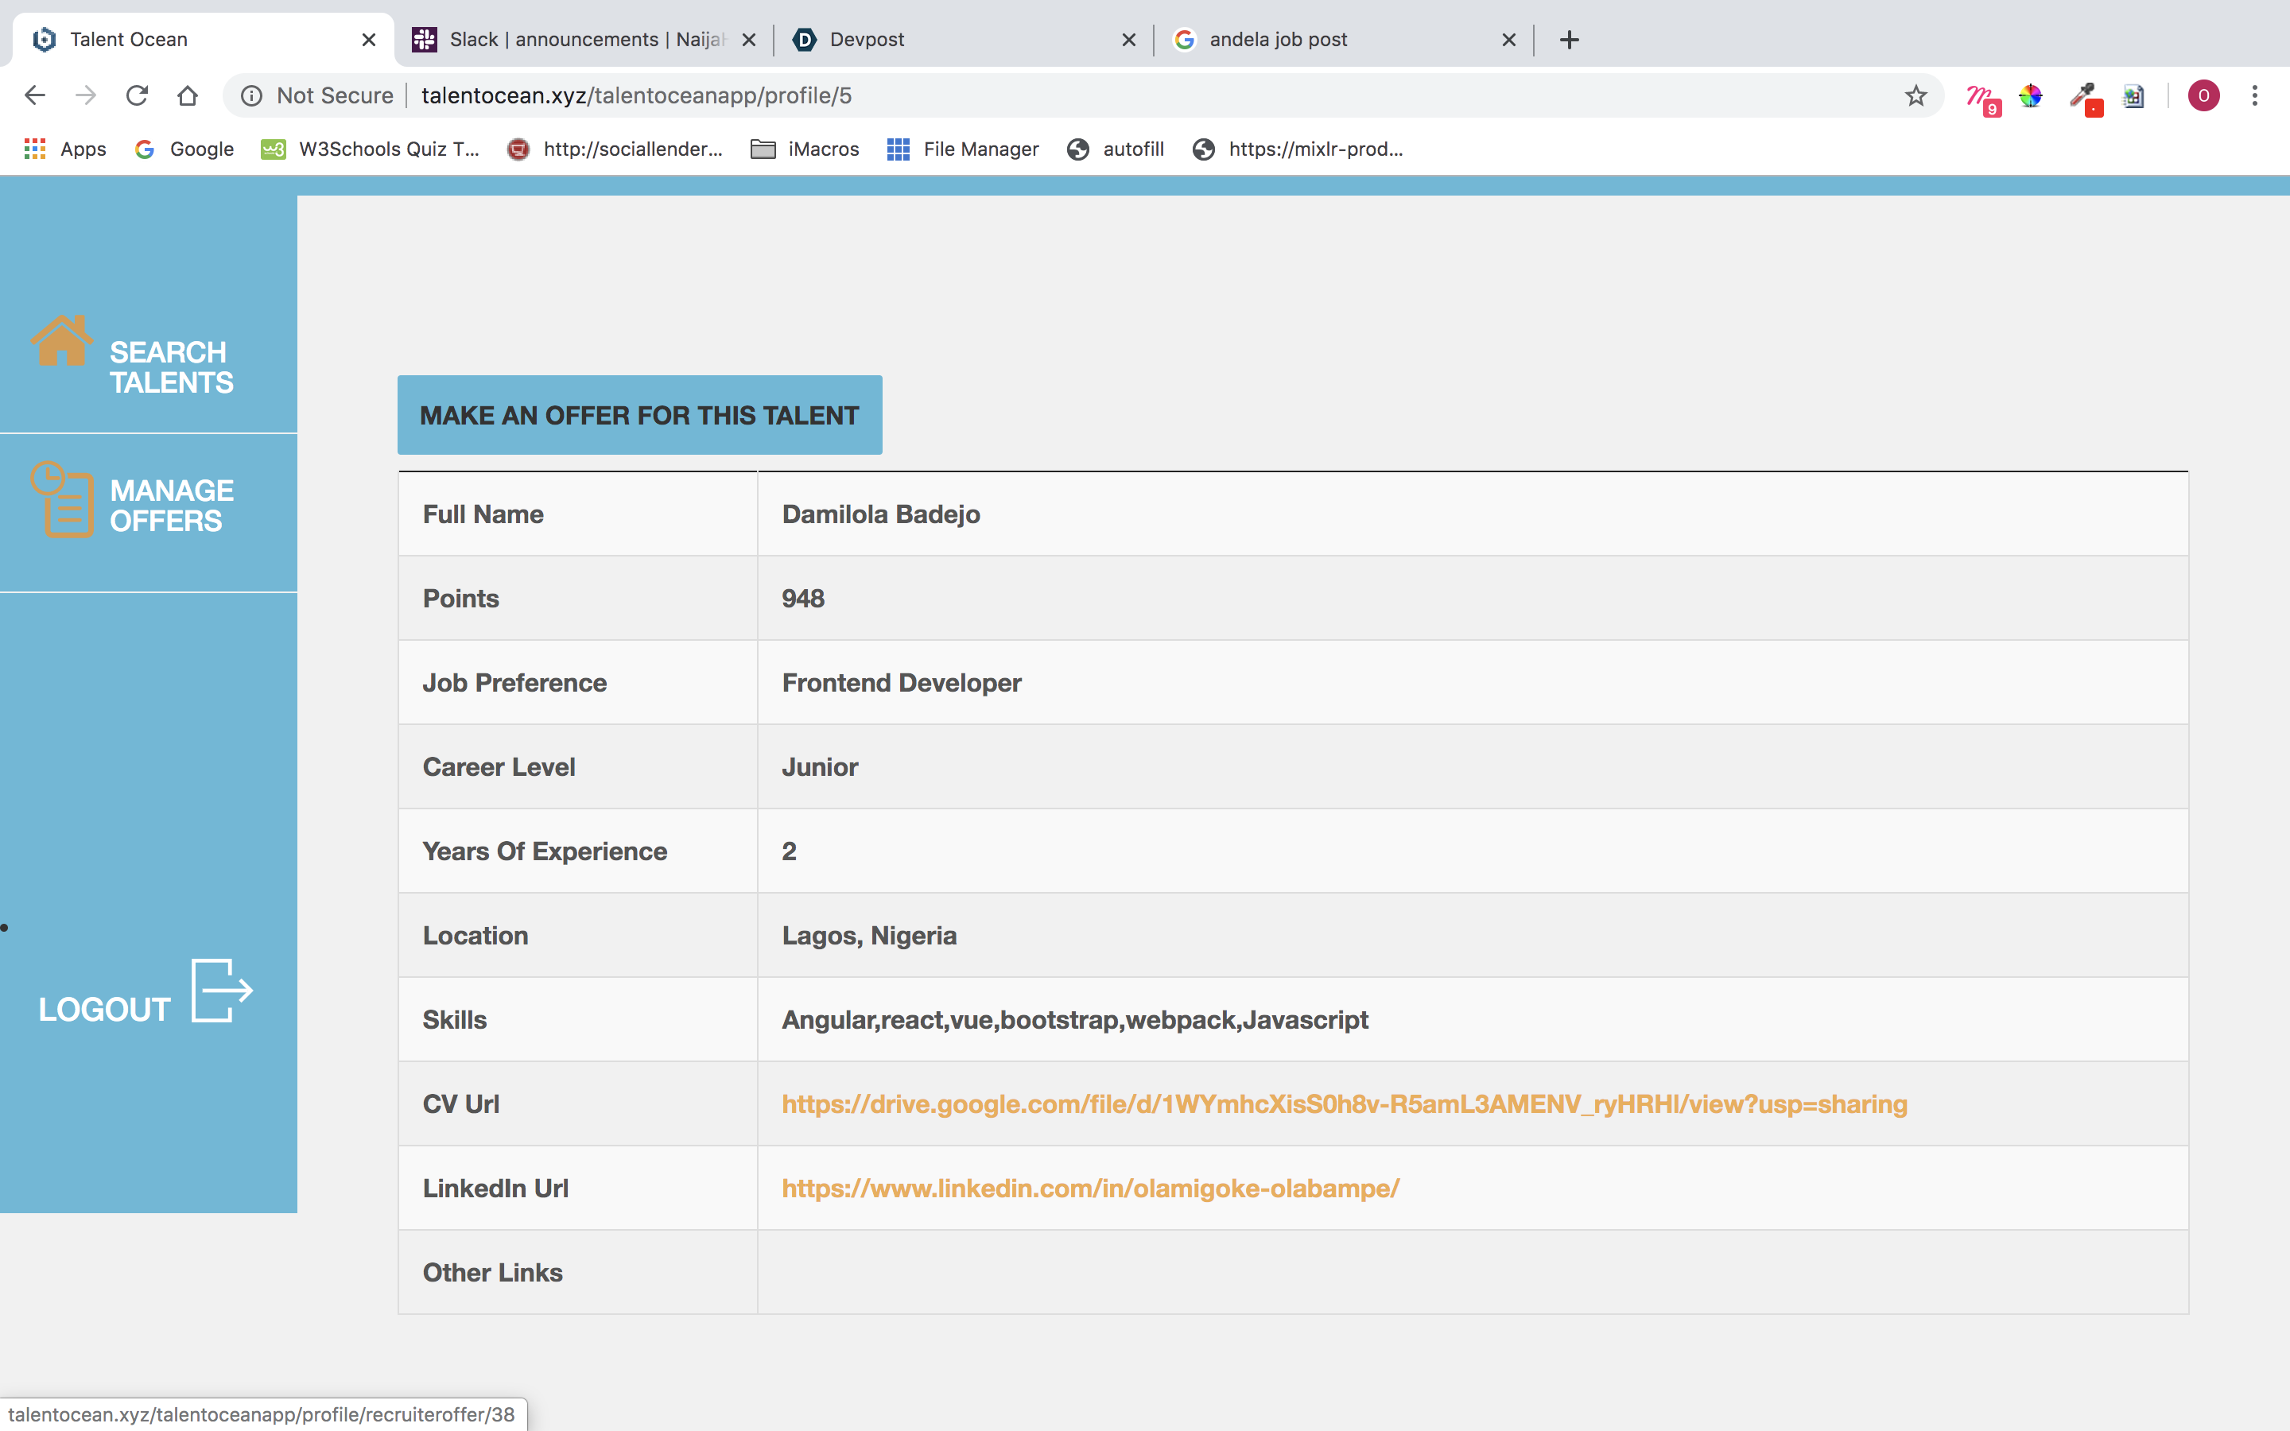
Task: Click the color wheel extension icon
Action: pyautogui.click(x=2031, y=95)
